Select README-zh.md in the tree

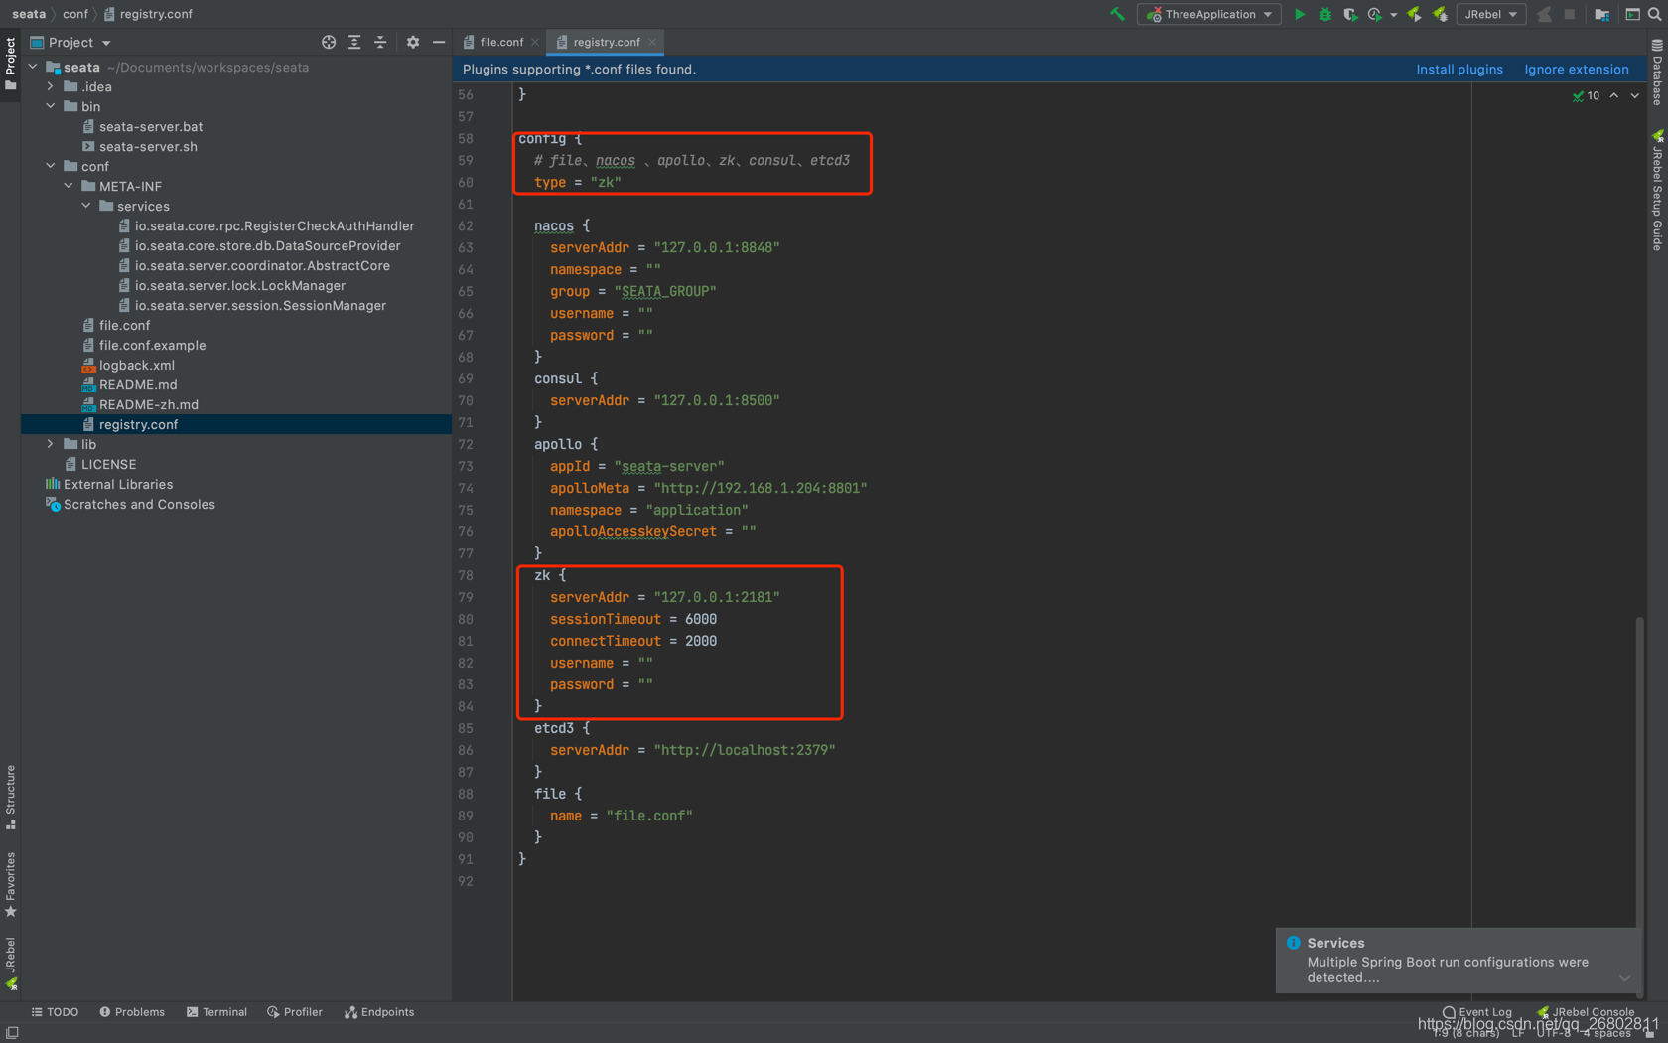coord(148,404)
